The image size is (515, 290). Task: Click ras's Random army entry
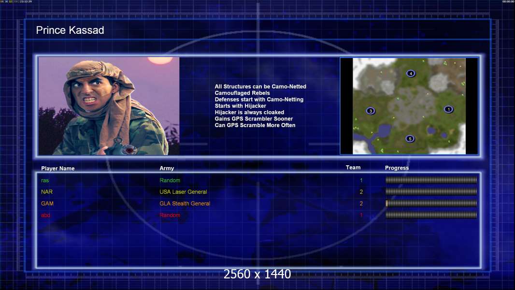pyautogui.click(x=170, y=180)
